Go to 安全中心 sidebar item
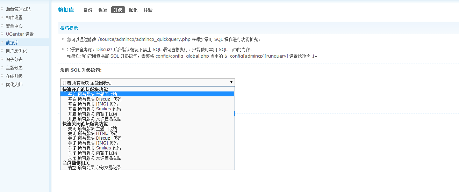This screenshot has height=192, width=459. tap(14, 26)
